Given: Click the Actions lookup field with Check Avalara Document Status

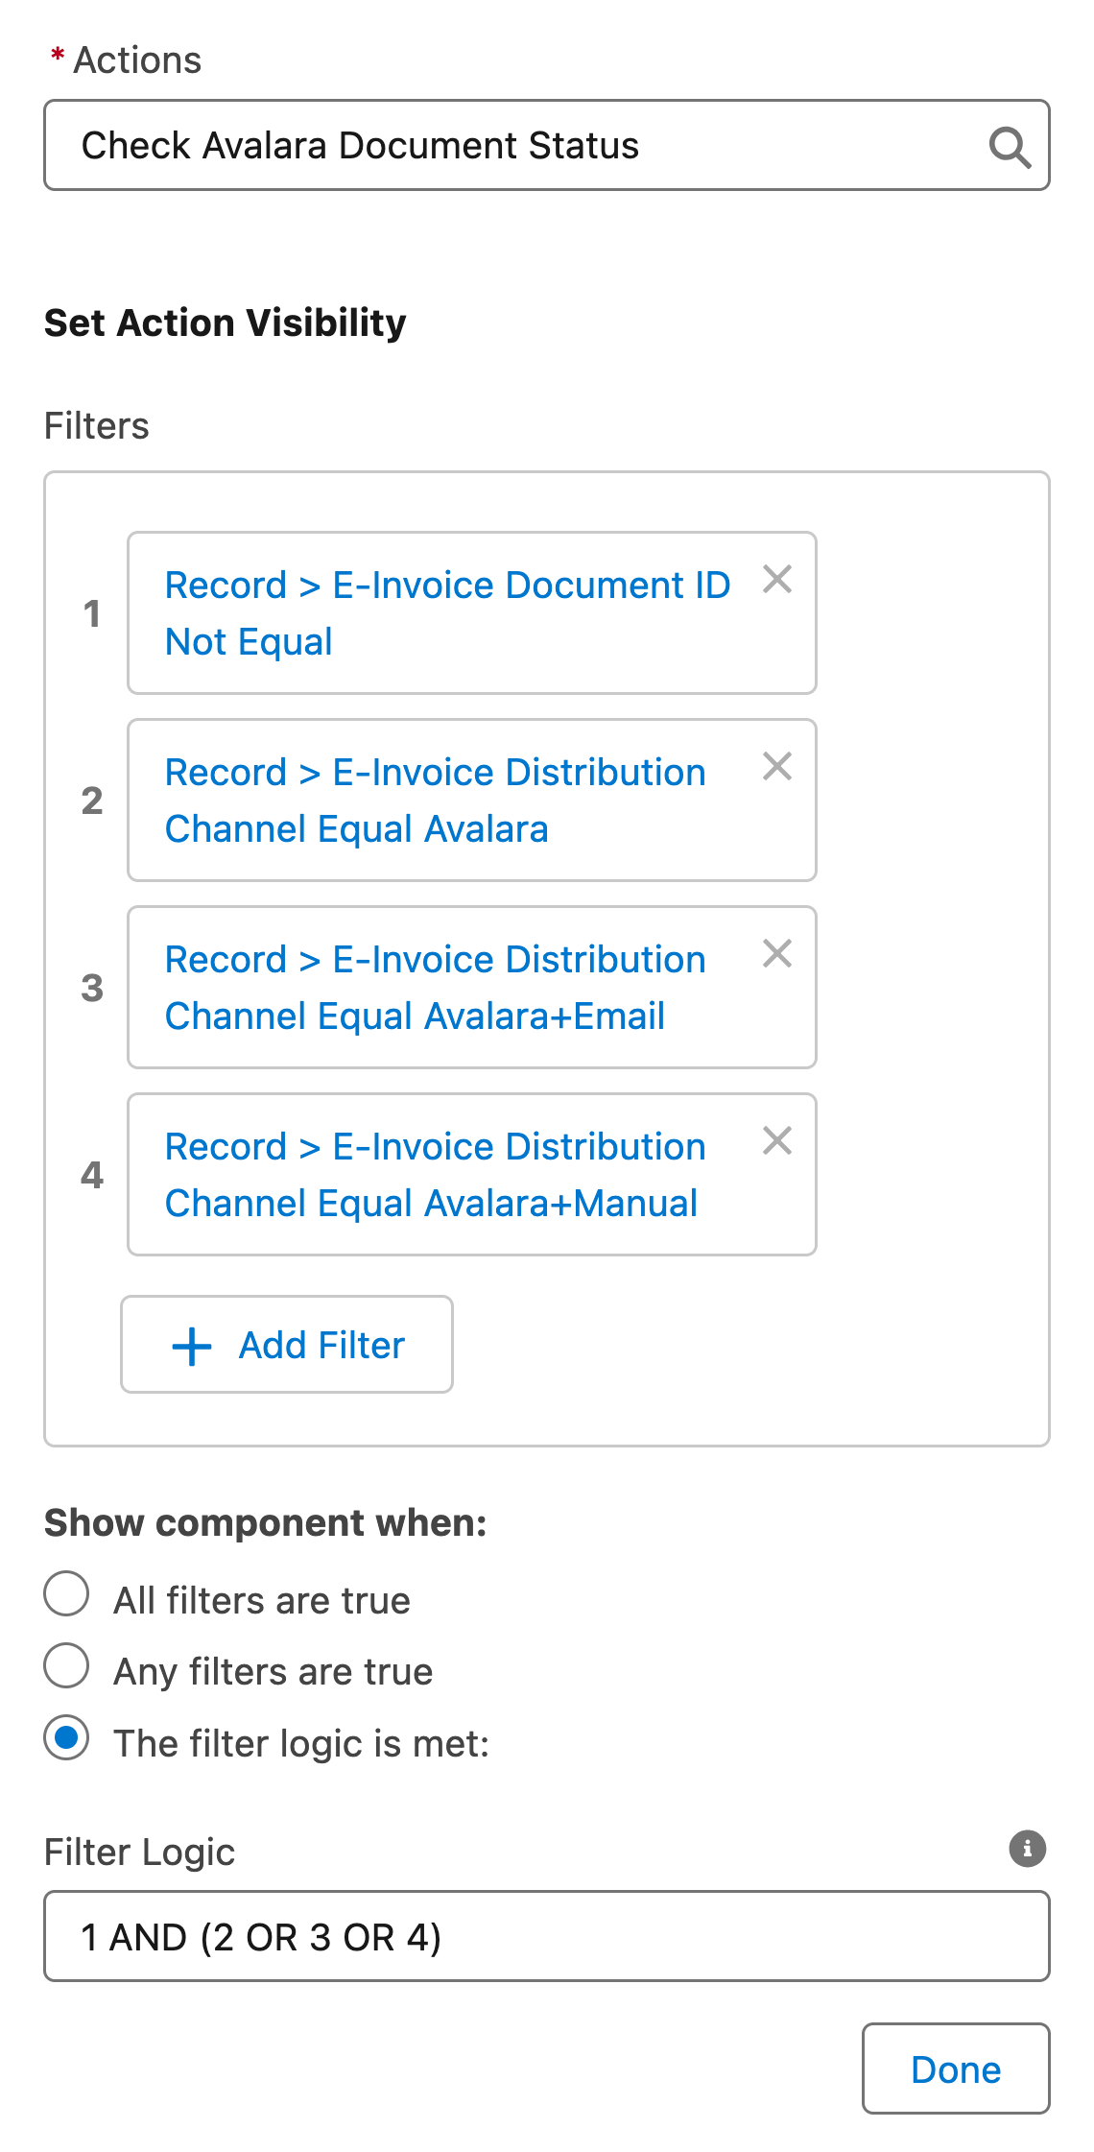Looking at the screenshot, I should click(x=547, y=145).
